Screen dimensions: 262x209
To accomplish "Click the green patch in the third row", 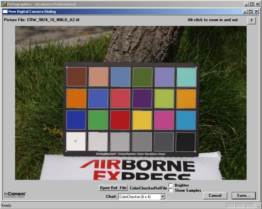I will pos(98,120).
